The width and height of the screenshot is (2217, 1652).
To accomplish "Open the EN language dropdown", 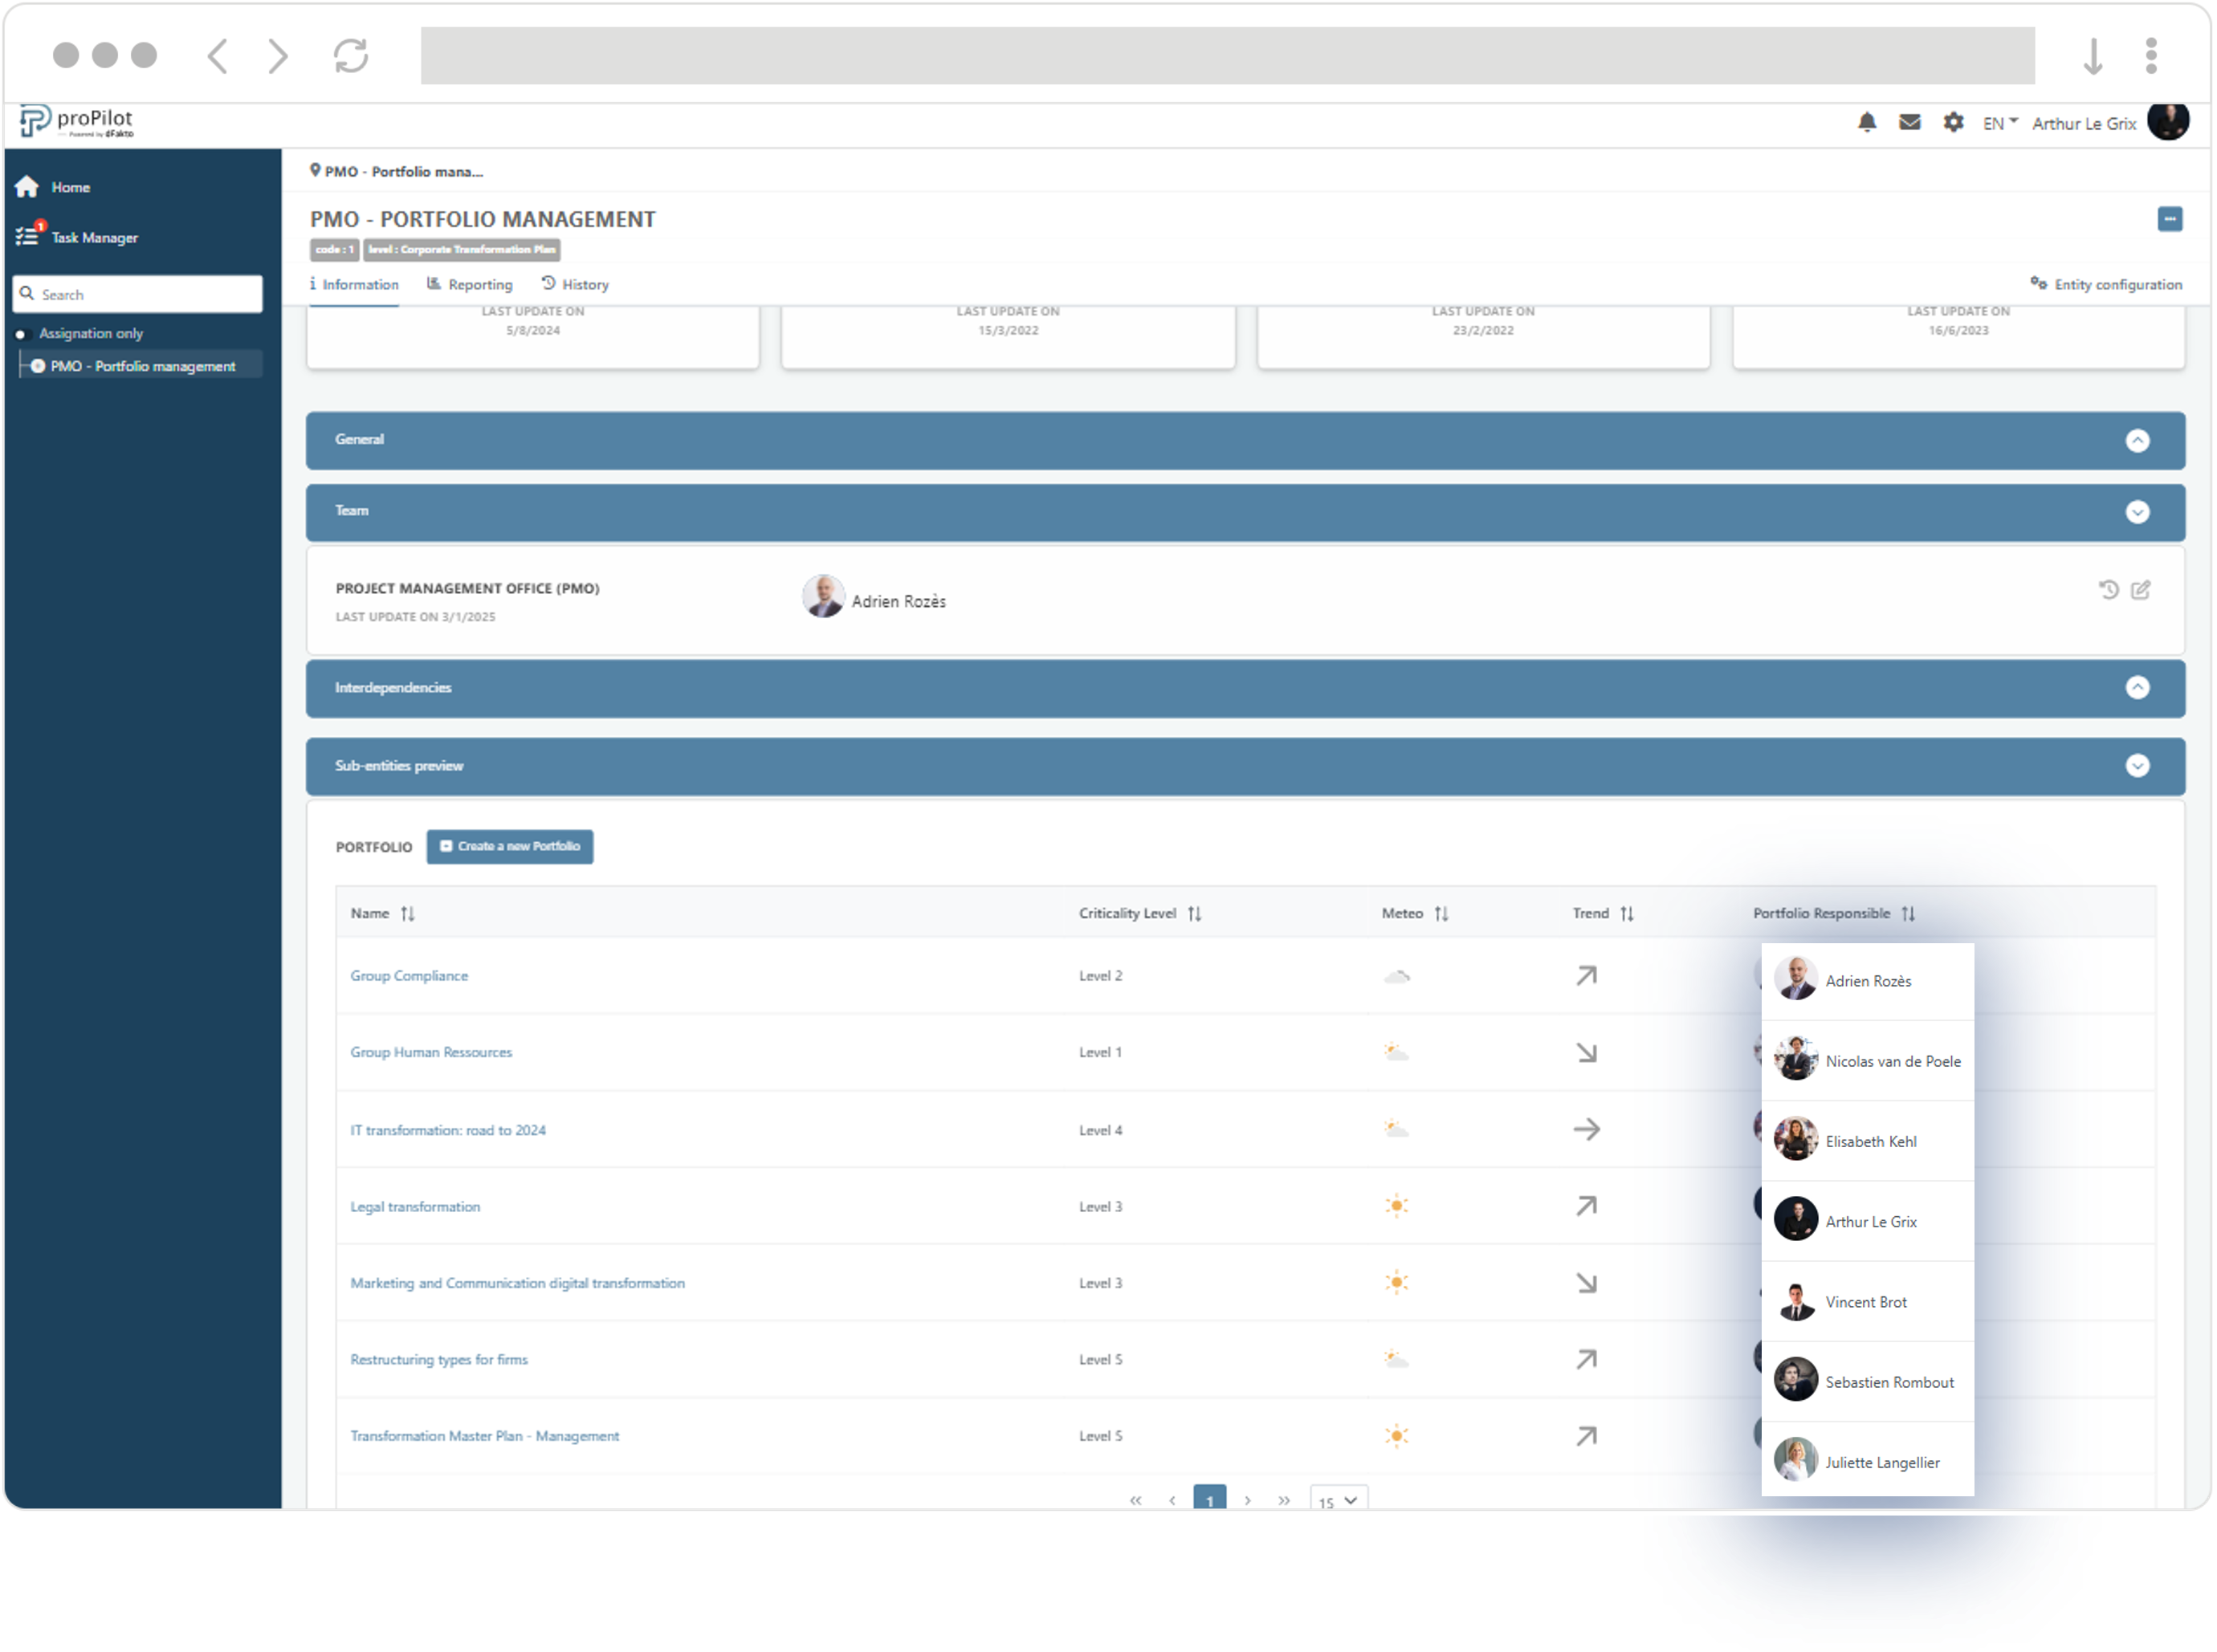I will 2000,123.
